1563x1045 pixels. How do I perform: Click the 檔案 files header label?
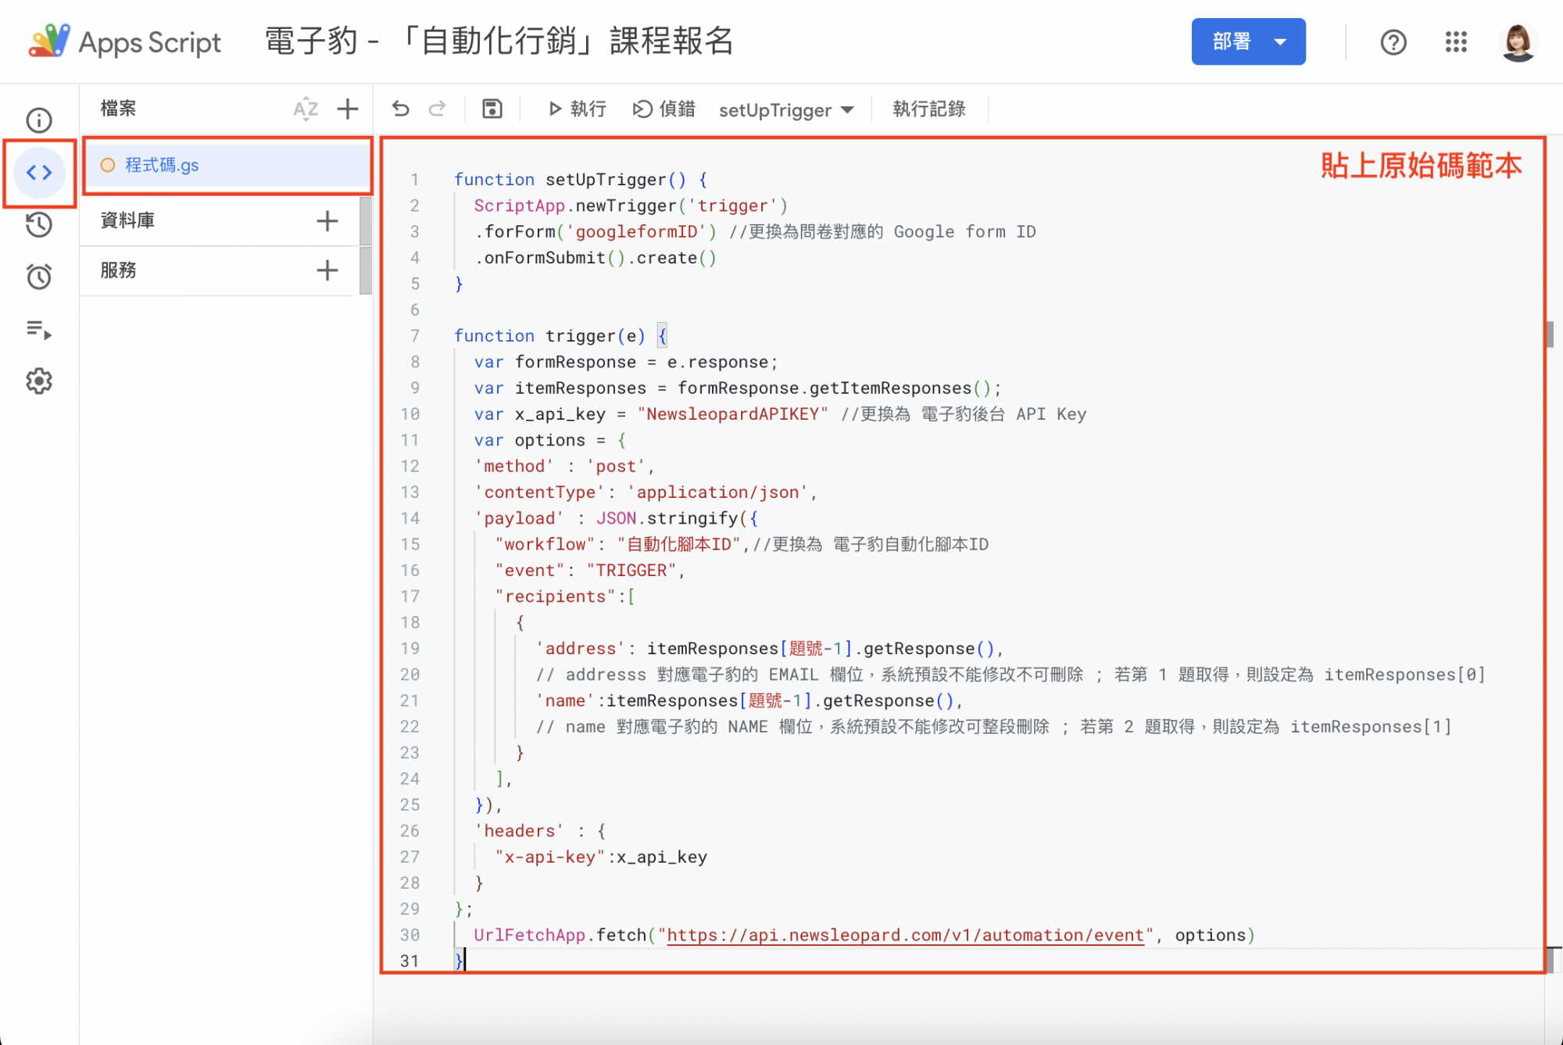click(118, 109)
